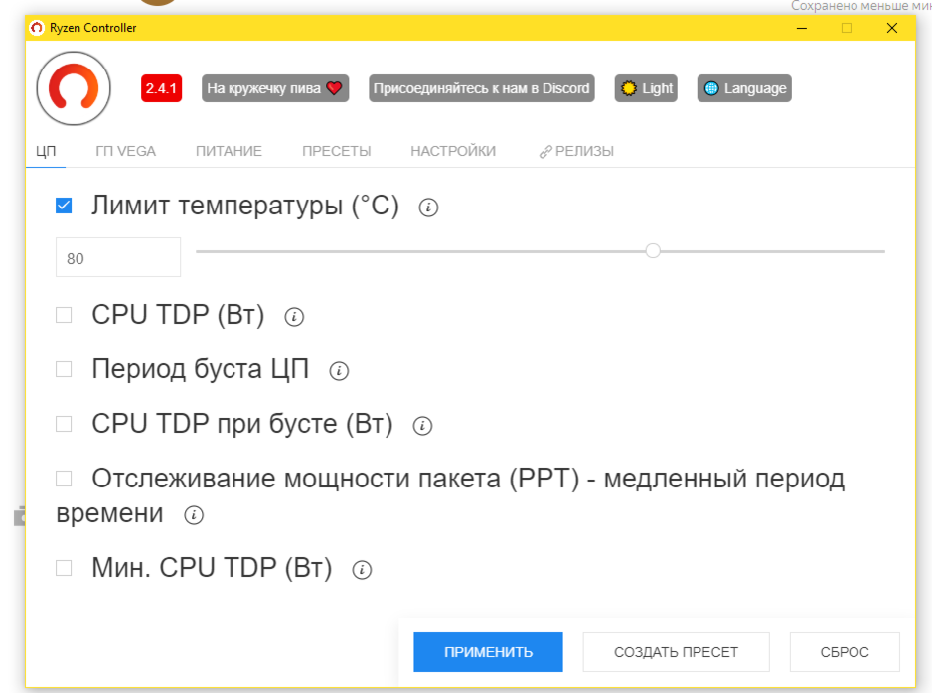Open the ПИТАНИЕ tab
Image resolution: width=932 pixels, height=693 pixels.
tap(229, 152)
